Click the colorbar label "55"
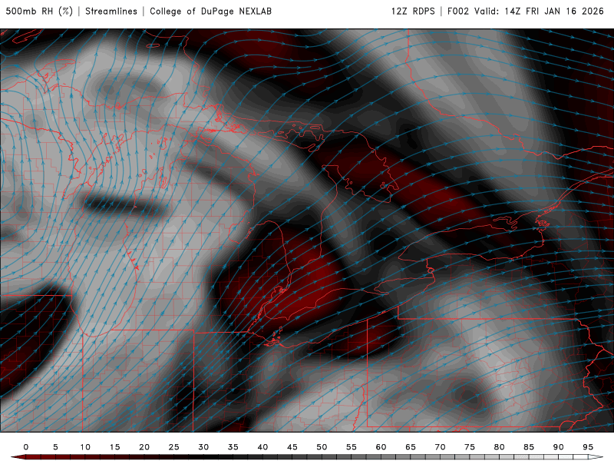 (x=352, y=447)
